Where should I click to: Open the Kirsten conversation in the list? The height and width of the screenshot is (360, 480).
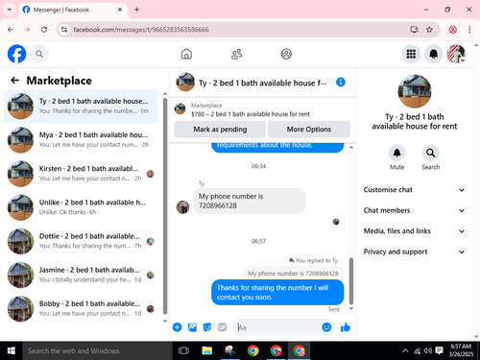[x=81, y=174]
